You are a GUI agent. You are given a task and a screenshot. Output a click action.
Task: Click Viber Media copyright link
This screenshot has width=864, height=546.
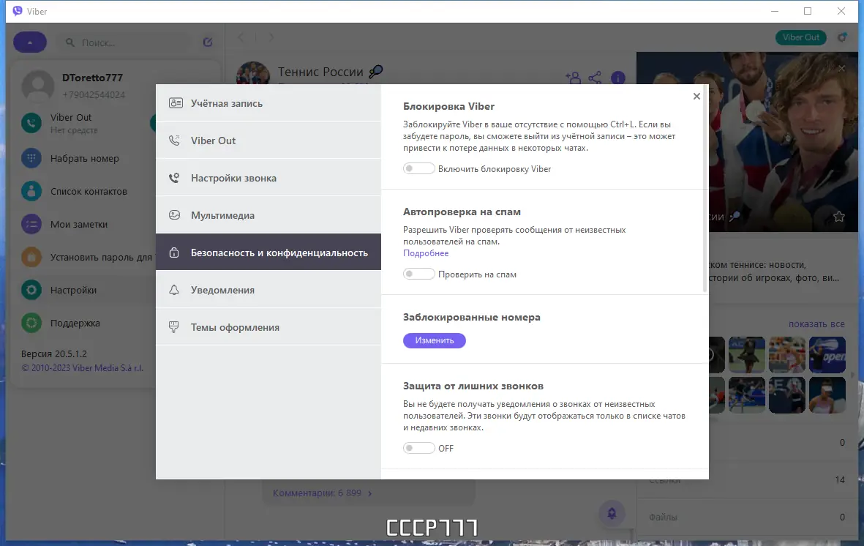pos(82,368)
